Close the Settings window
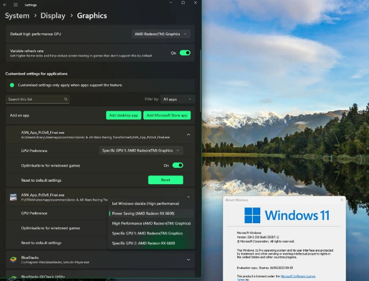This screenshot has height=281, width=369. (196, 3)
